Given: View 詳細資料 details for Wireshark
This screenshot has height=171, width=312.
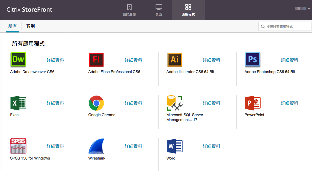Looking at the screenshot, I should pos(133,146).
